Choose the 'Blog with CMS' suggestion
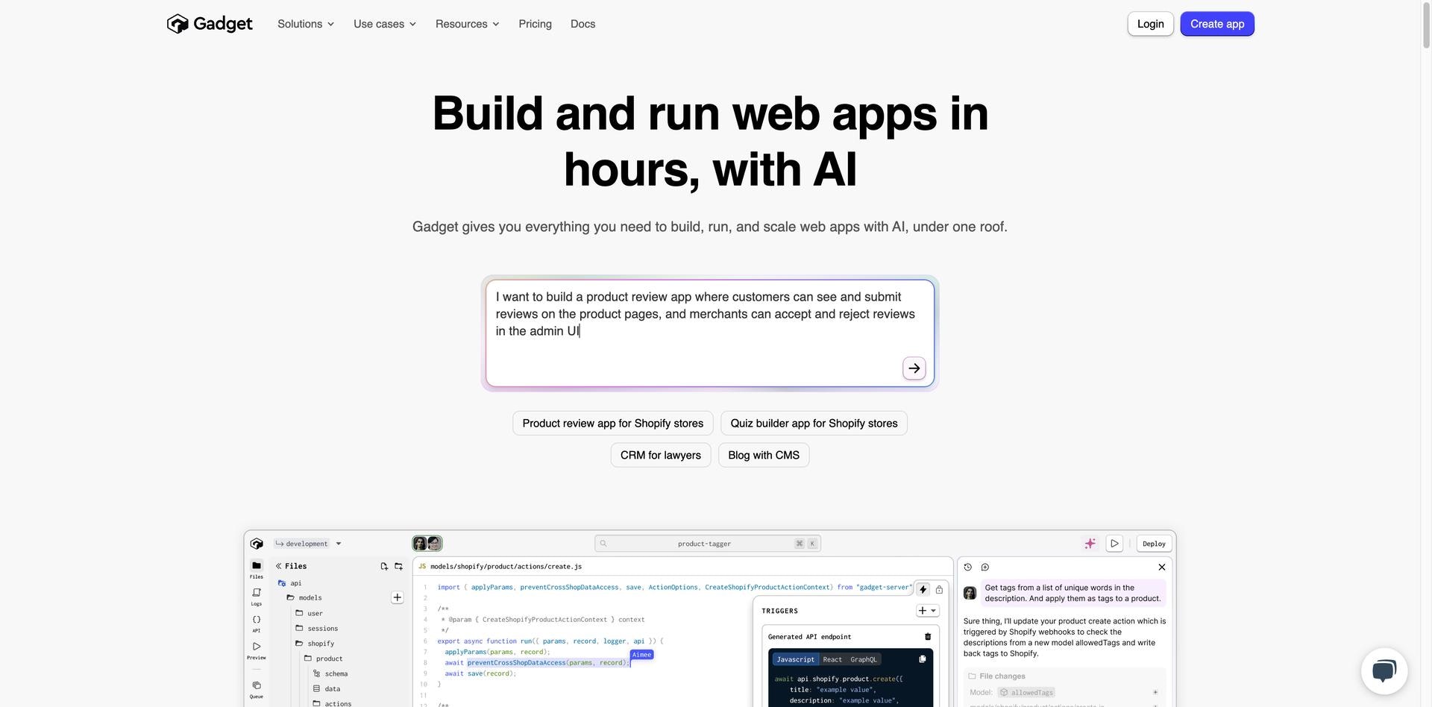The width and height of the screenshot is (1432, 707). coord(764,456)
